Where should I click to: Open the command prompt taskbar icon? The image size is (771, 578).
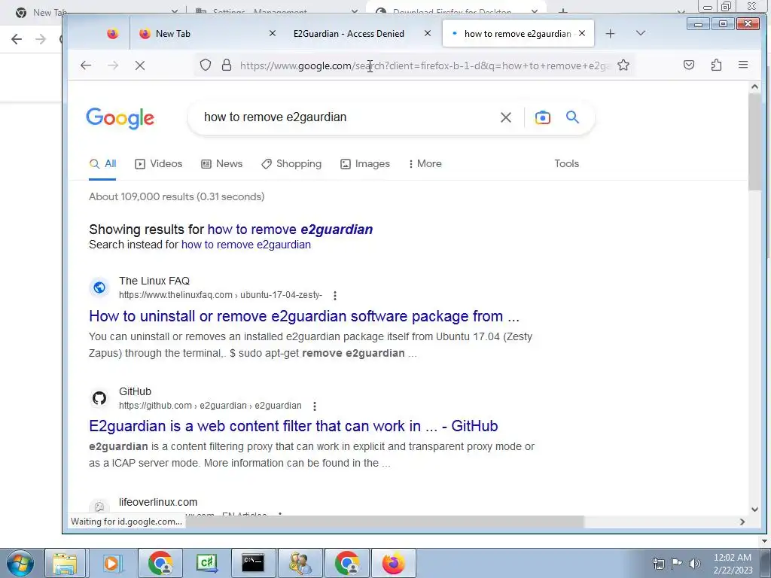253,563
